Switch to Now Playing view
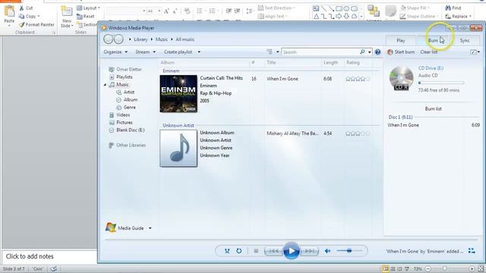The width and height of the screenshot is (486, 273). (x=472, y=251)
